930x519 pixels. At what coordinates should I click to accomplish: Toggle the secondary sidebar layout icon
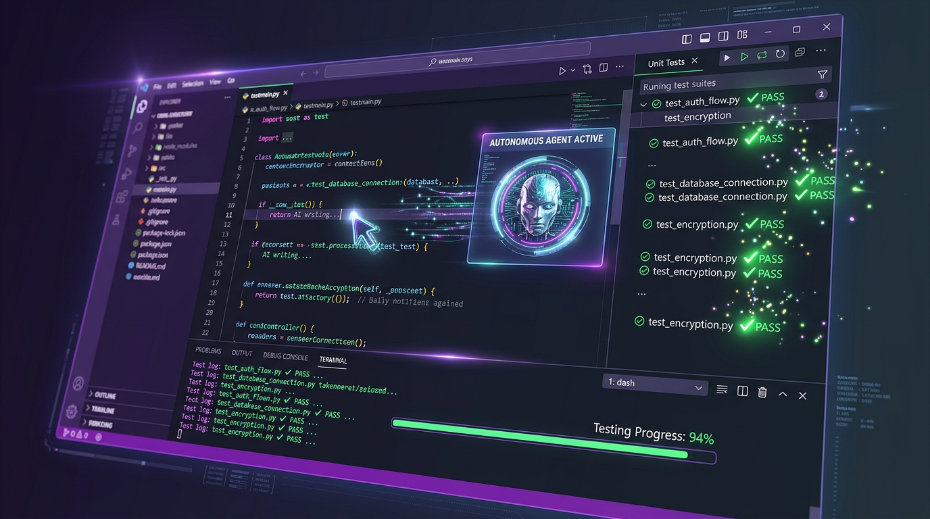(x=723, y=36)
